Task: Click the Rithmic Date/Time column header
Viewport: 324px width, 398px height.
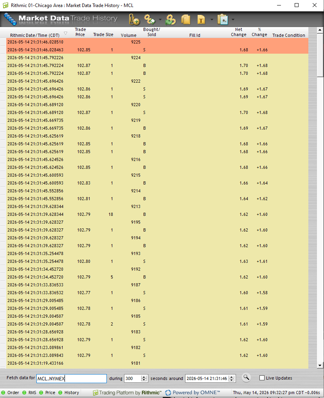Action: [x=35, y=35]
